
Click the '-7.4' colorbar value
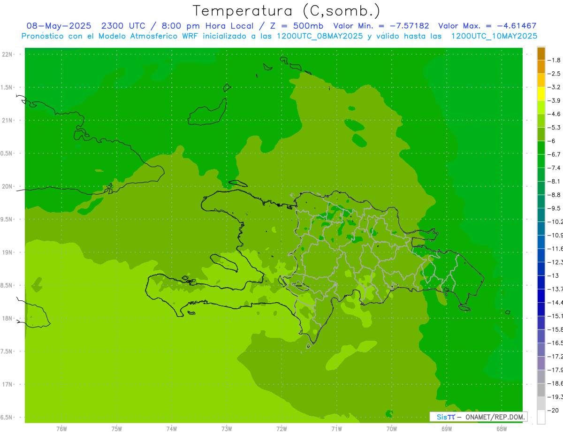555,168
